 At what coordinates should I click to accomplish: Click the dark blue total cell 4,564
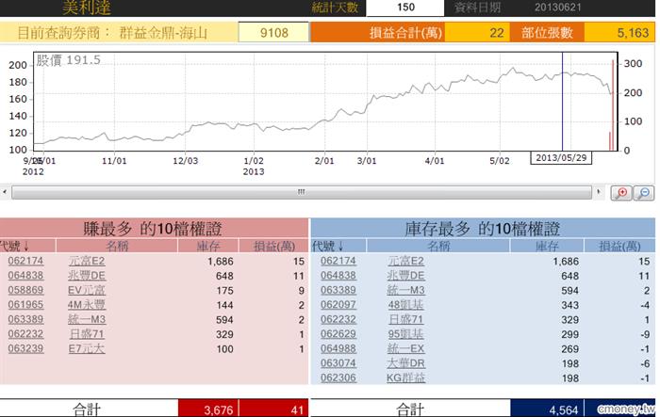tap(546, 409)
